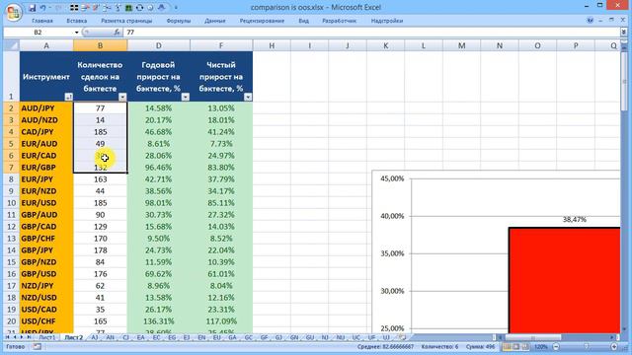Screen dimensions: 632x355
Task: Click the zoom slider handle
Action: coord(587,346)
